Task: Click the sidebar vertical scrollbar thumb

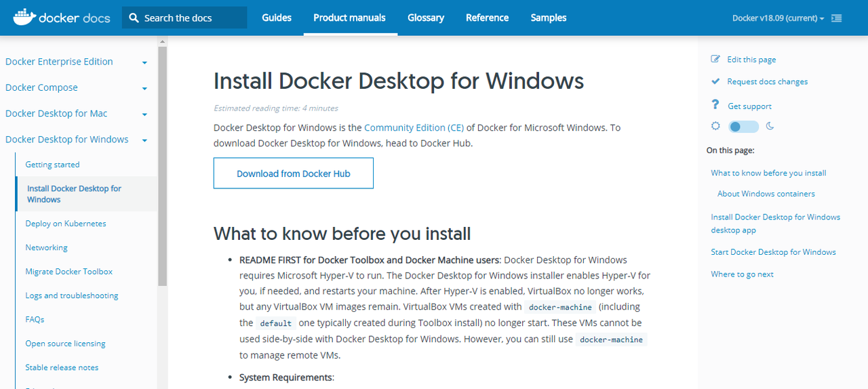Action: pos(162,166)
